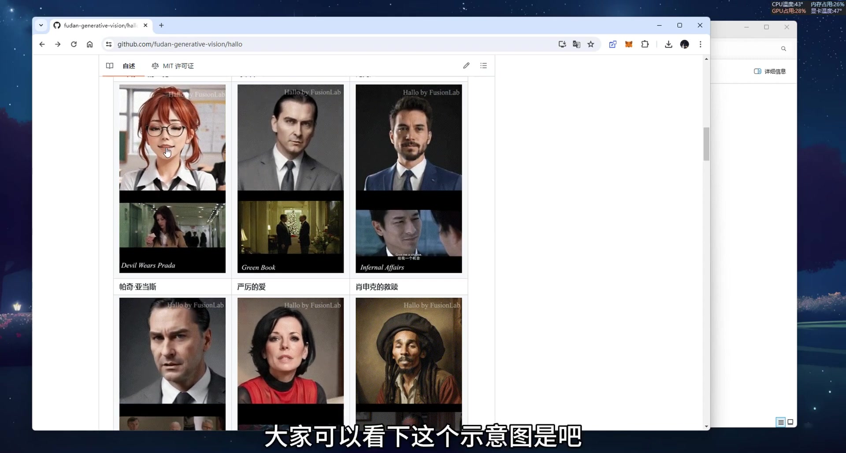Select the 肖申克的救赎 column heading text

(377, 287)
